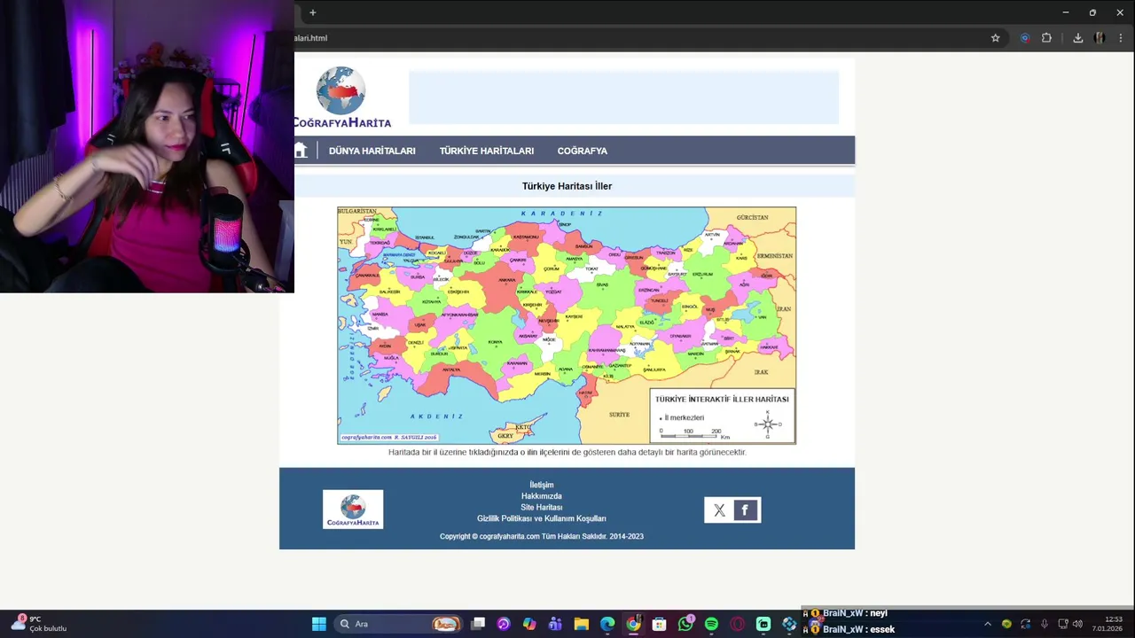Open WhatsApp from the taskbar
This screenshot has width=1135, height=638.
(x=685, y=624)
